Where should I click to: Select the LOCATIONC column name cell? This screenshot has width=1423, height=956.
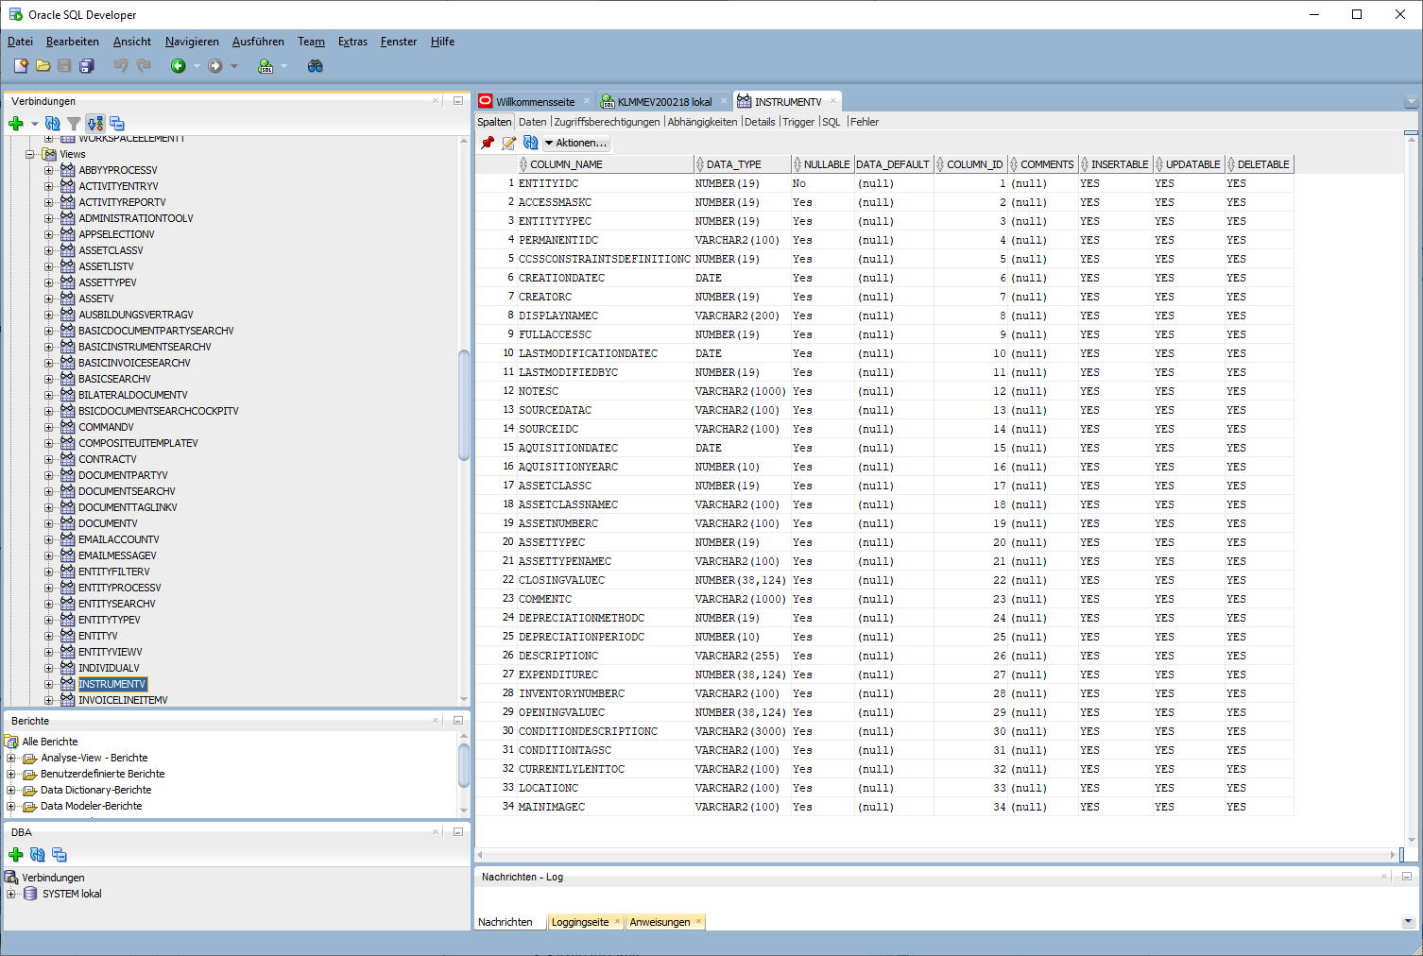[605, 788]
